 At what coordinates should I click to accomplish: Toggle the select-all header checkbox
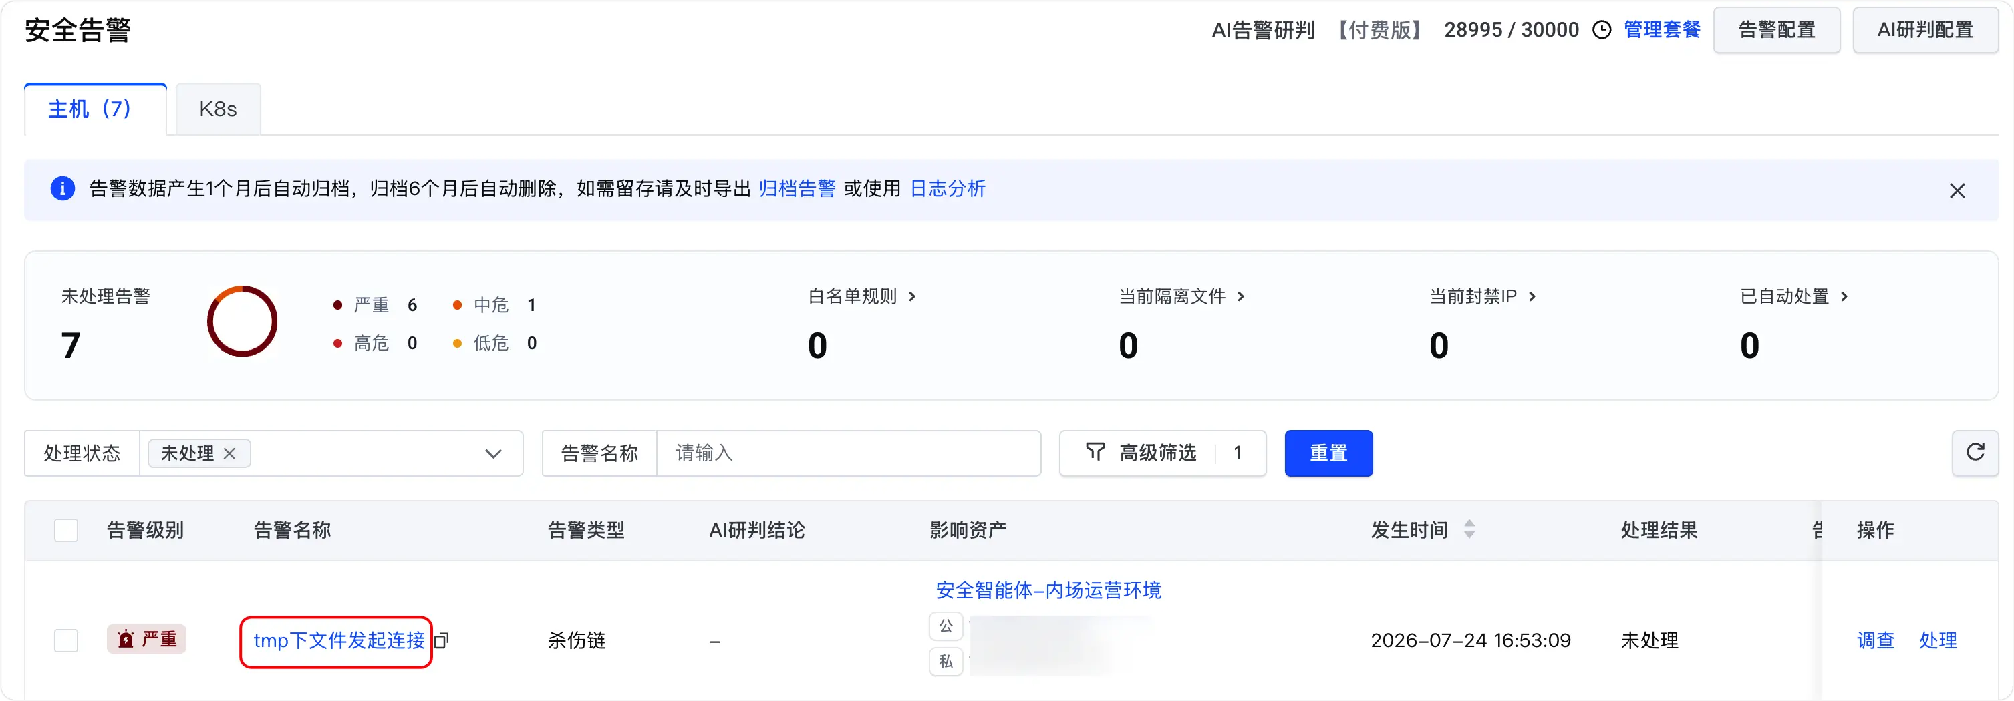click(x=66, y=530)
